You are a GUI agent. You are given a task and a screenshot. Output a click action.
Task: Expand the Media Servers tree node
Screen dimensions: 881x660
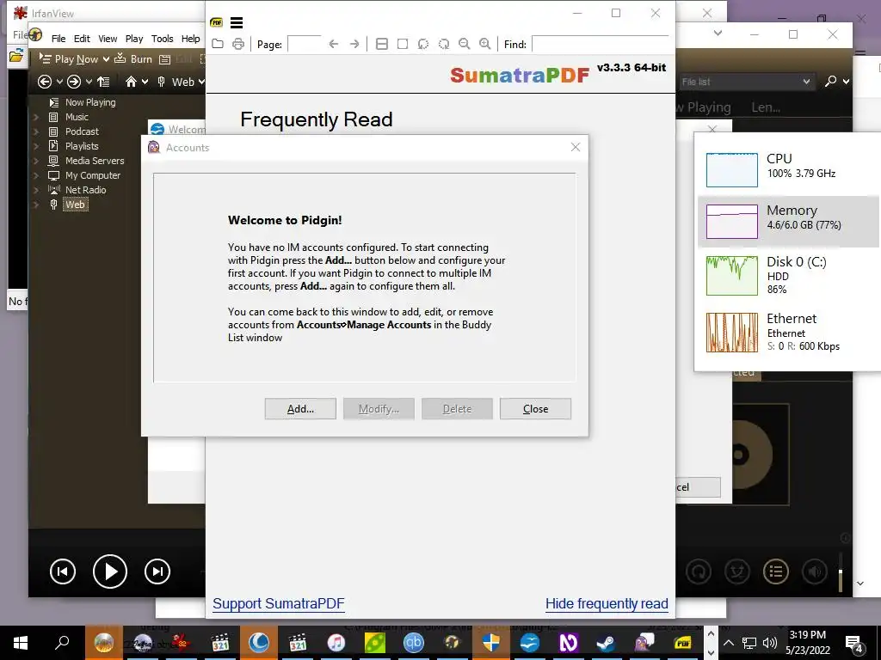pos(36,161)
